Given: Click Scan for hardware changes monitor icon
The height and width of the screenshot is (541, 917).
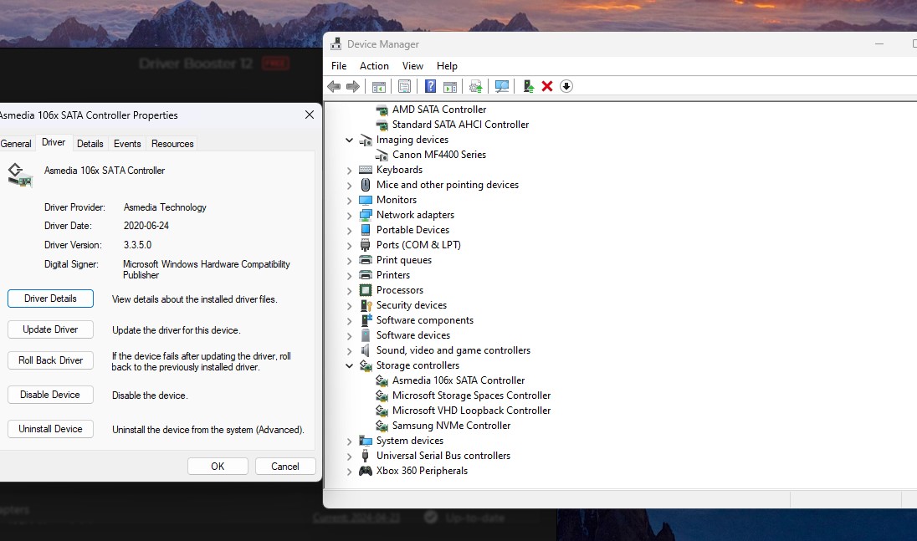Looking at the screenshot, I should [502, 86].
